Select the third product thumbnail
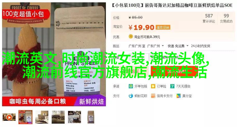 [42, 117]
